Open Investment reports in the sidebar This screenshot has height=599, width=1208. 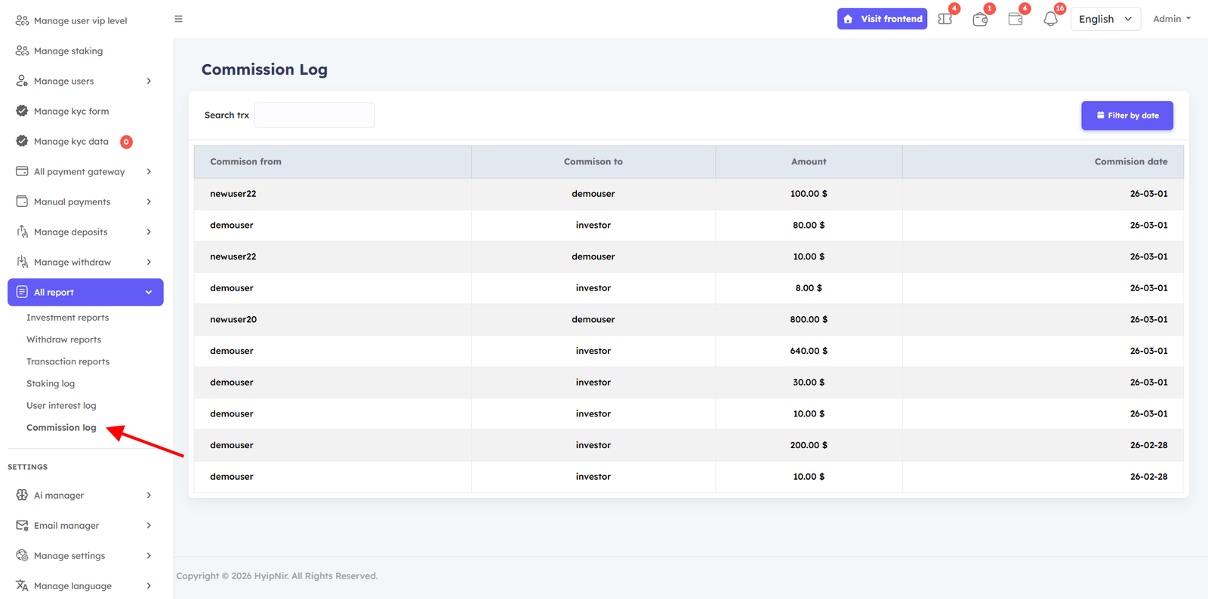pos(67,318)
